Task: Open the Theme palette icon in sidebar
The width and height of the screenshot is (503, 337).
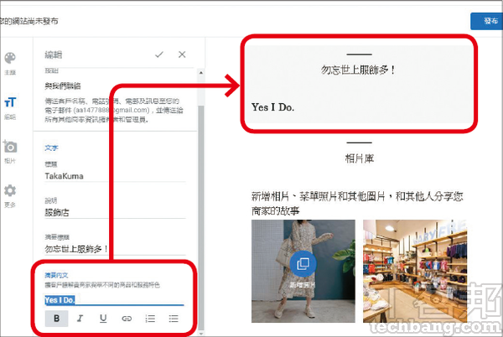Action: tap(10, 59)
